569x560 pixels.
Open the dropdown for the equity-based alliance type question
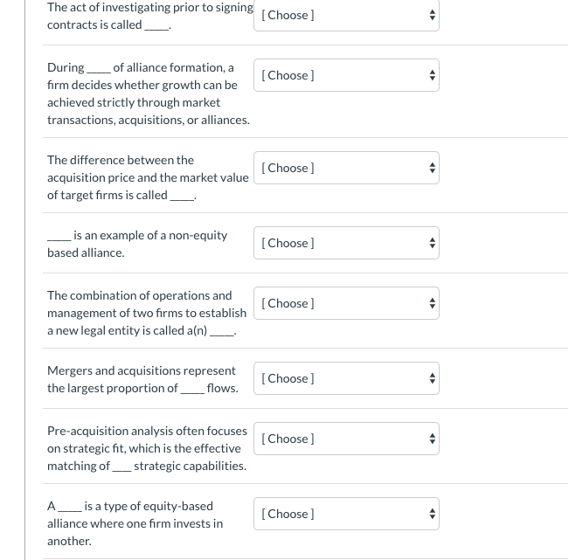(x=346, y=514)
